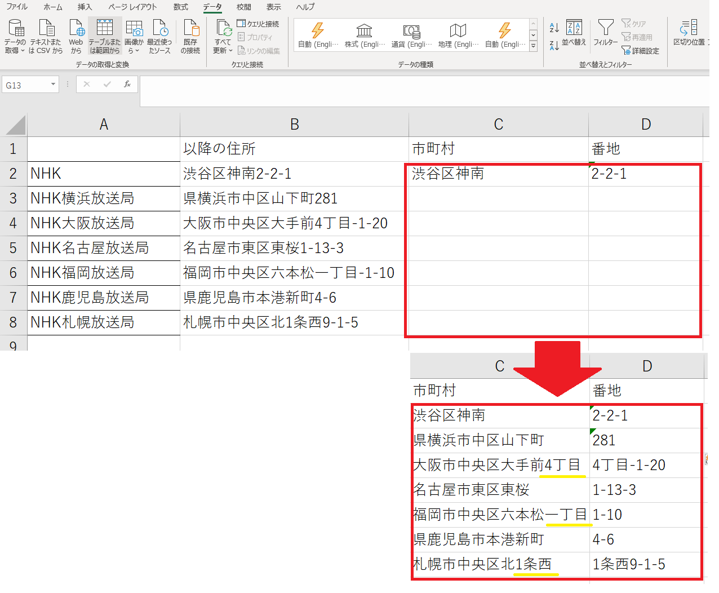The image size is (719, 593).
Task: Select the cell NHK鹿児島放送局
Action: pyautogui.click(x=104, y=298)
